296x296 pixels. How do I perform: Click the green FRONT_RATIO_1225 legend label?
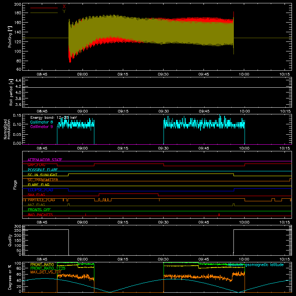[48, 268]
